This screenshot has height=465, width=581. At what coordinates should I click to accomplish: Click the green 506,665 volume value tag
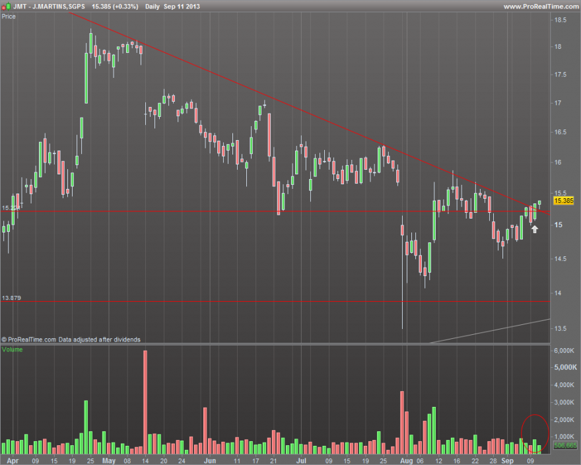click(x=565, y=445)
